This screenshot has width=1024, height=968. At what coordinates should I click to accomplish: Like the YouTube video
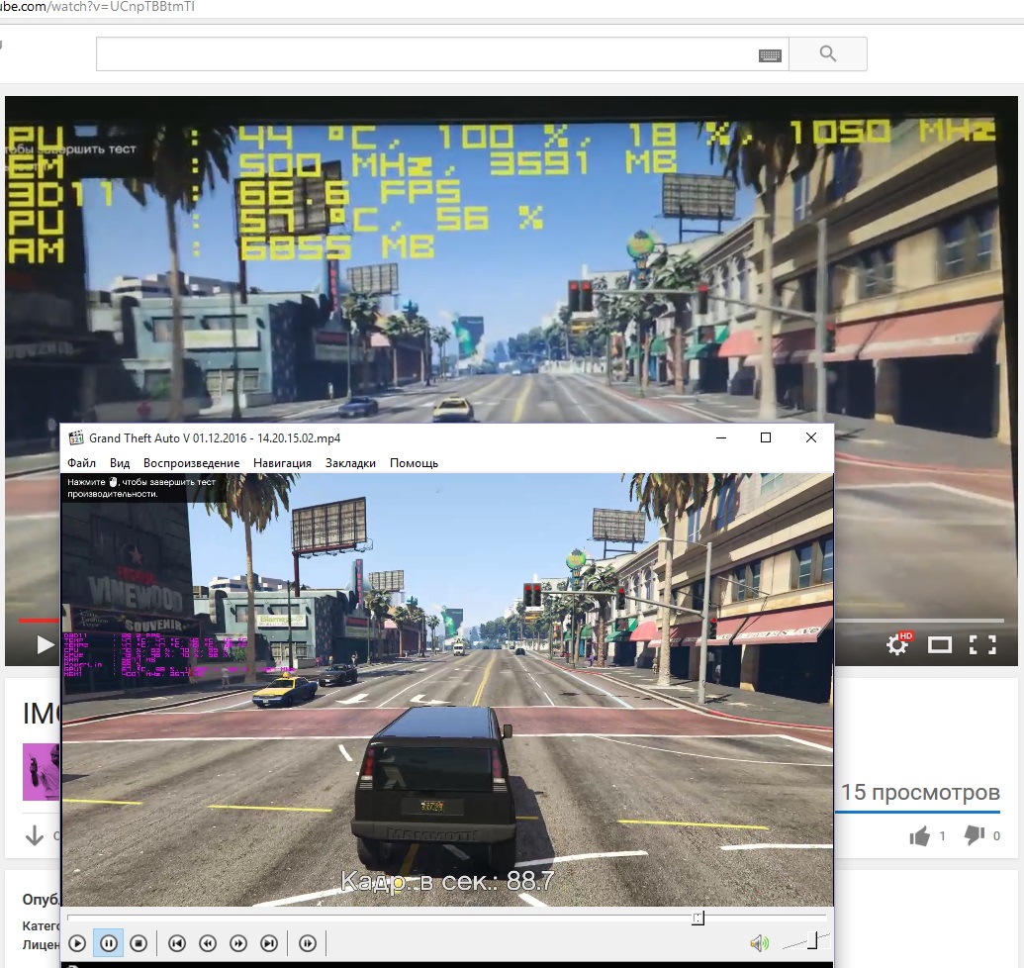pyautogui.click(x=919, y=836)
